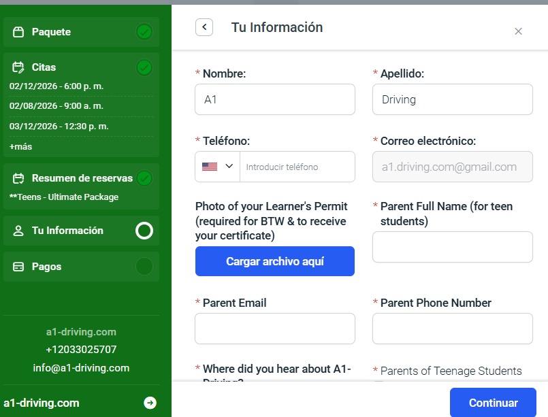Click the green checkmark beside Citas
The height and width of the screenshot is (417, 548).
[x=144, y=67]
